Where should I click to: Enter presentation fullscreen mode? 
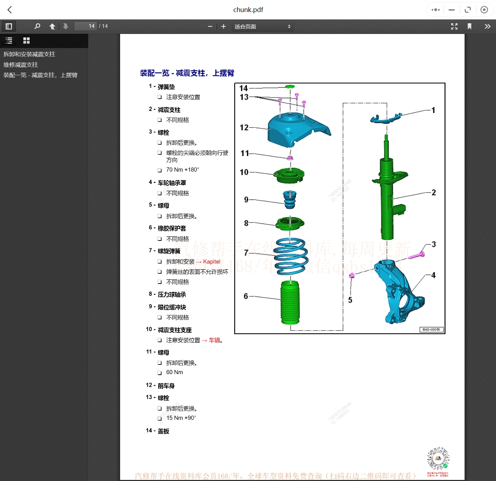pyautogui.click(x=454, y=26)
